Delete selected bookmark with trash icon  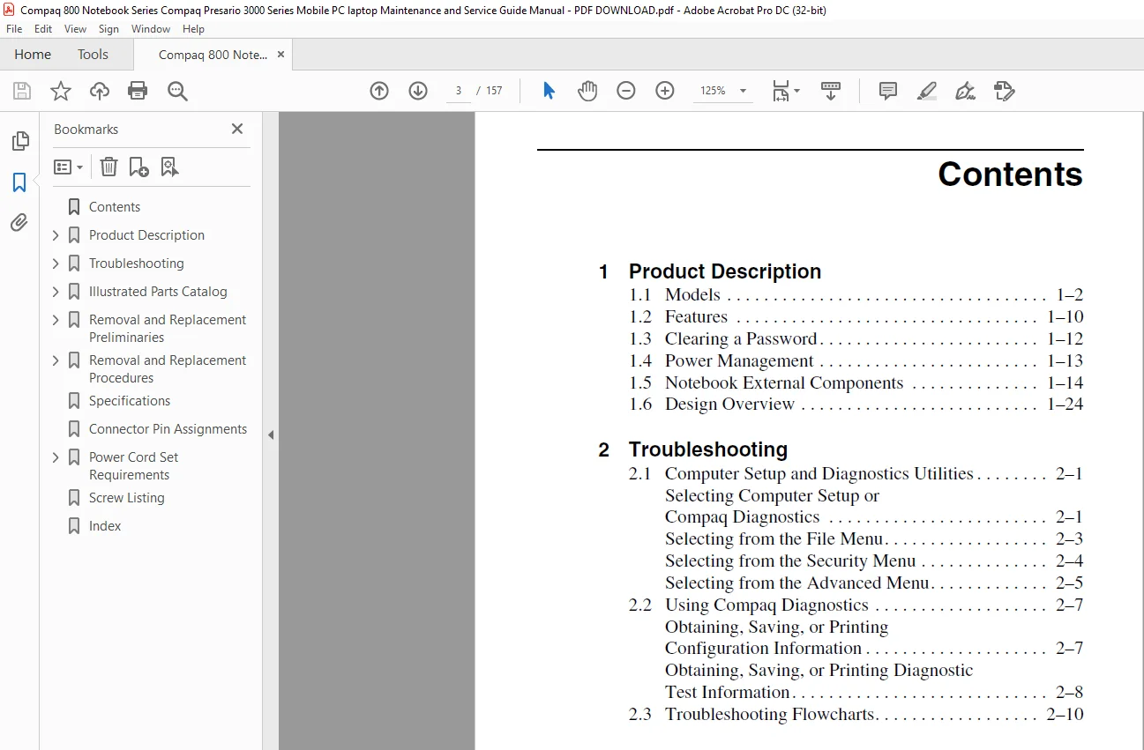click(108, 167)
